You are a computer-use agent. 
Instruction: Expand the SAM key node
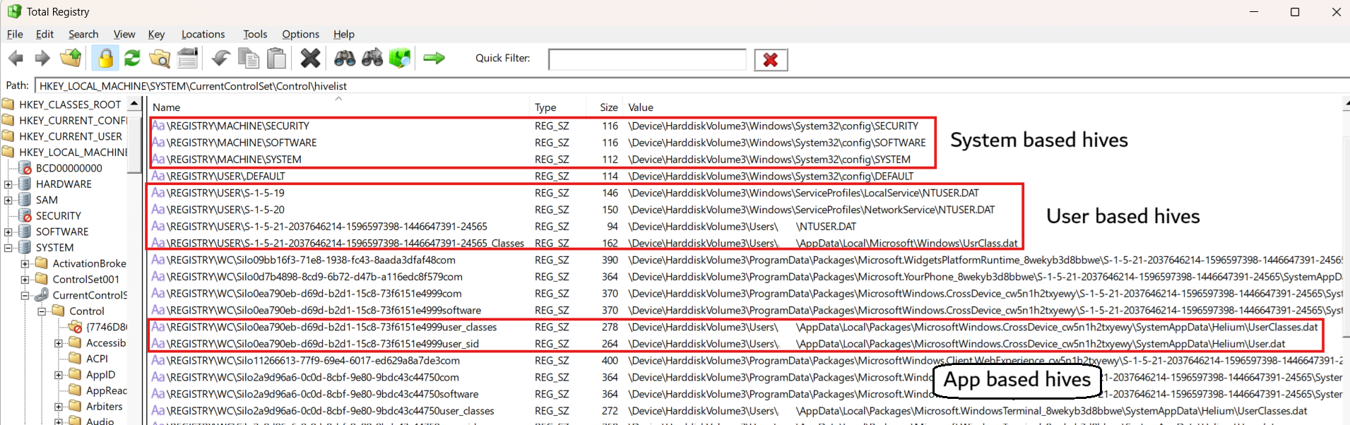pos(8,200)
